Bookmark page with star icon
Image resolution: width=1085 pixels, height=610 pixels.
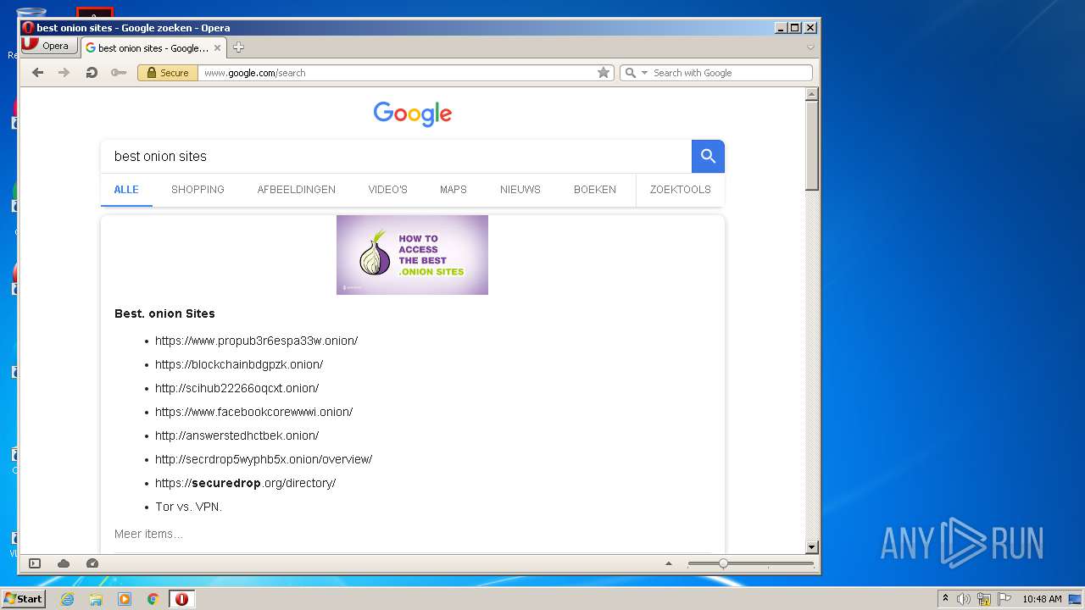coord(604,73)
